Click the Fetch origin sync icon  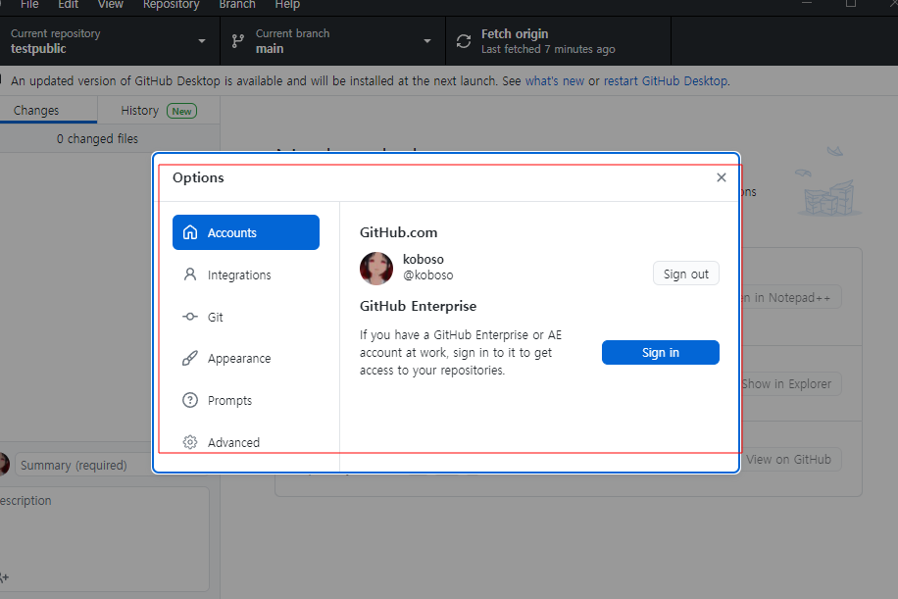click(464, 41)
